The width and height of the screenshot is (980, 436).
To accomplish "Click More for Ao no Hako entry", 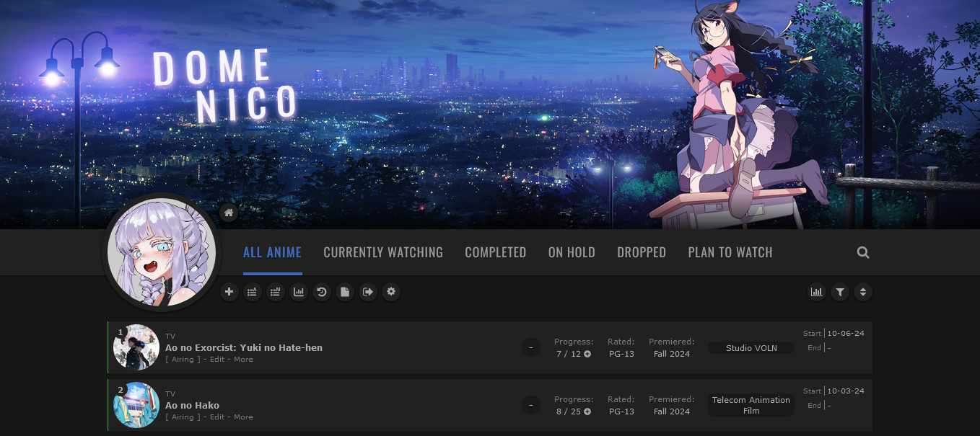I will coord(243,417).
